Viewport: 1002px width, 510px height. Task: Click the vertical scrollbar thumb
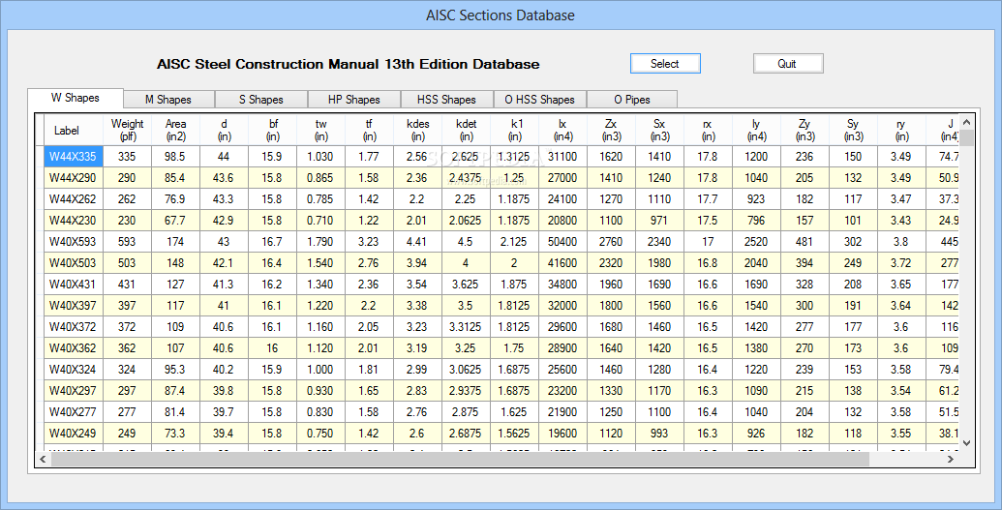click(x=966, y=138)
